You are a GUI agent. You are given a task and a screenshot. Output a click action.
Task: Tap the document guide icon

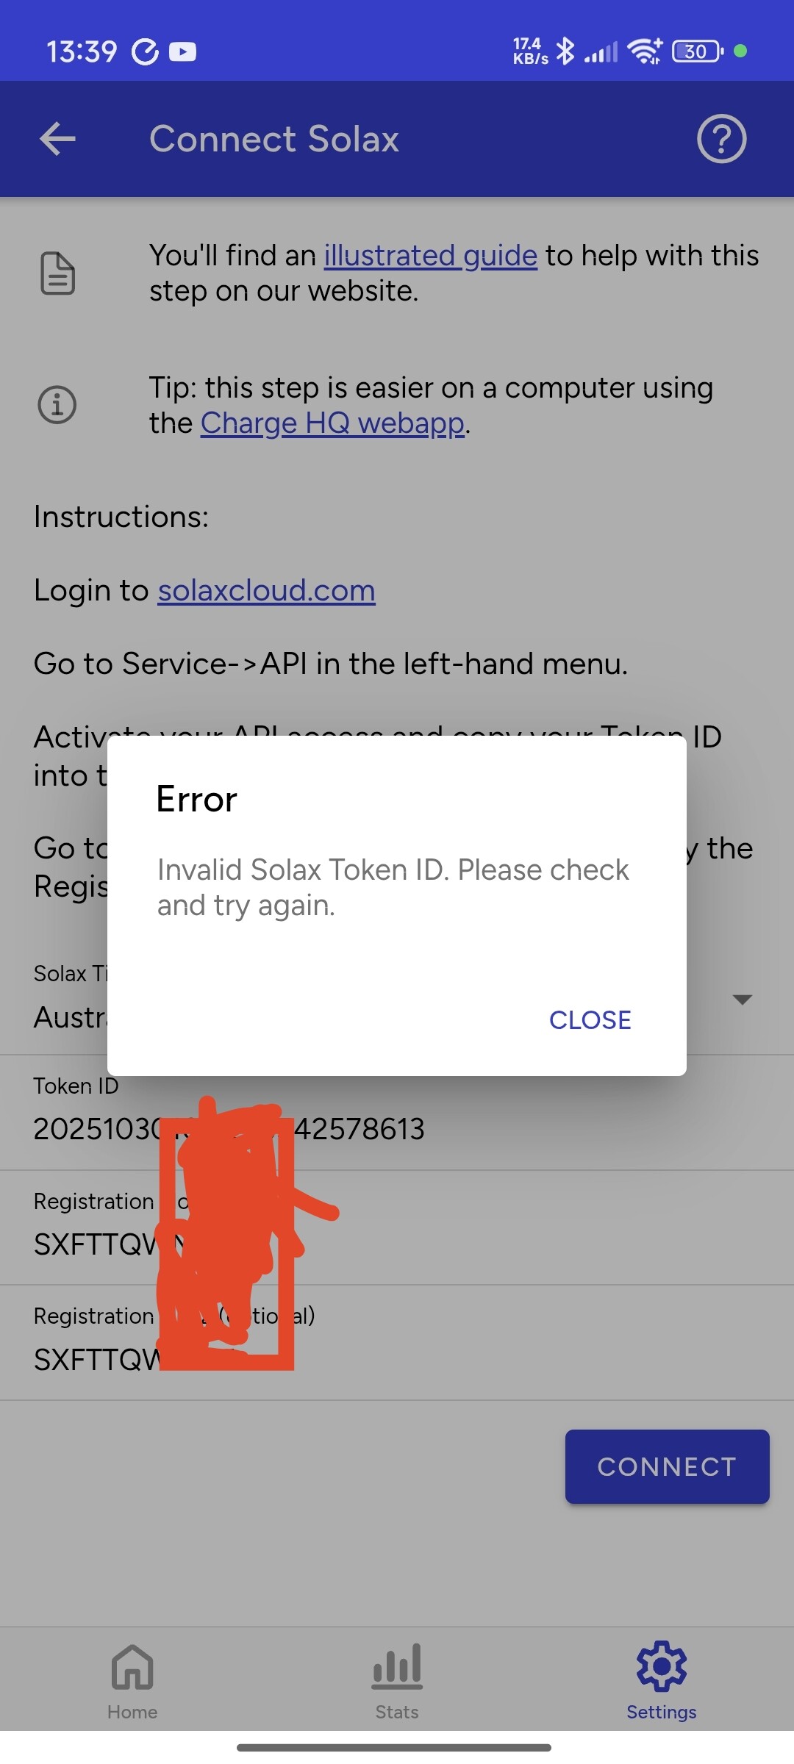(x=57, y=273)
